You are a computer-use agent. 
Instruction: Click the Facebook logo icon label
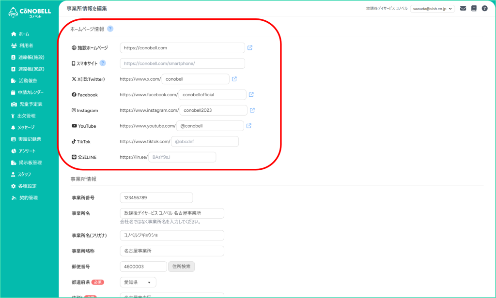pos(74,94)
